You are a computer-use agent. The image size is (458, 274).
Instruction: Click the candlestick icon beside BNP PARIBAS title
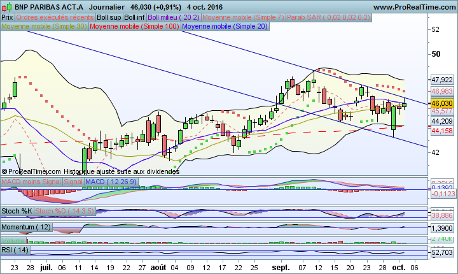(x=6, y=6)
